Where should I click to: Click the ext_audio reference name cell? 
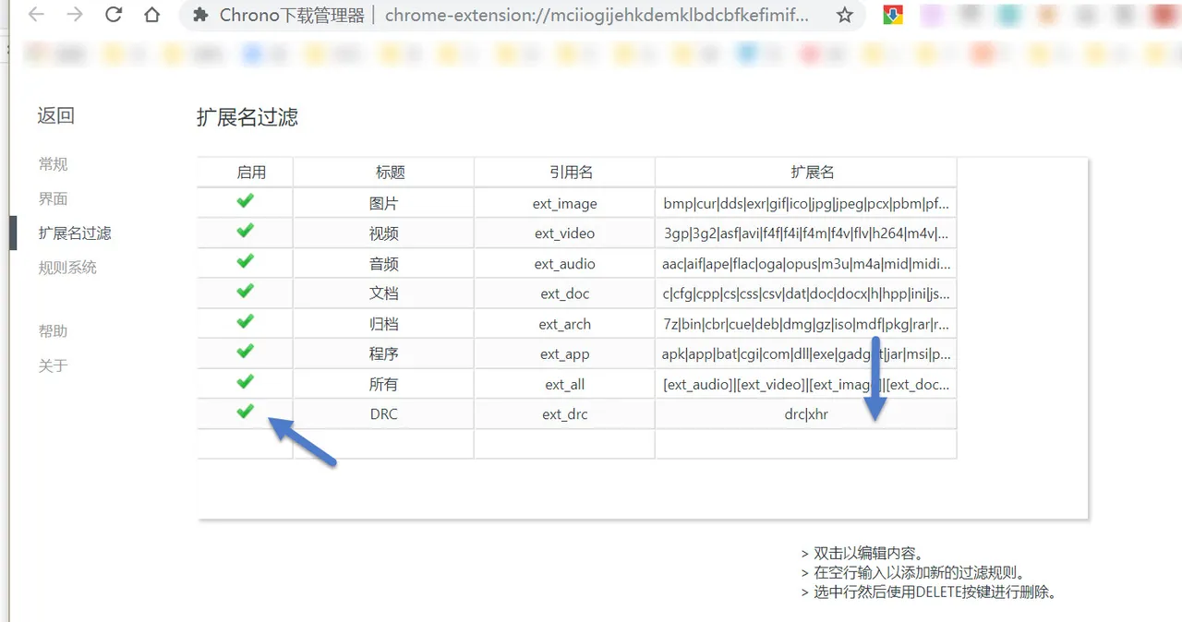tap(565, 264)
